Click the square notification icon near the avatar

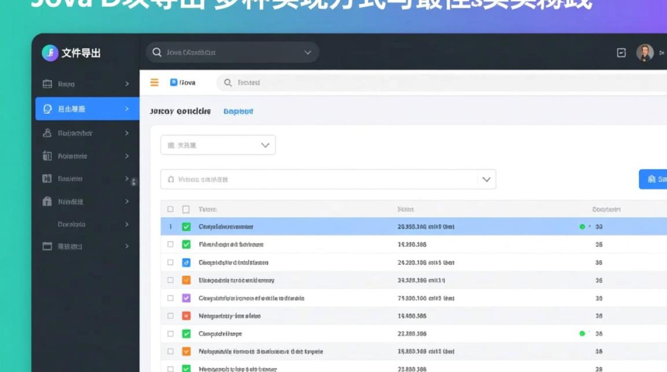coord(621,53)
